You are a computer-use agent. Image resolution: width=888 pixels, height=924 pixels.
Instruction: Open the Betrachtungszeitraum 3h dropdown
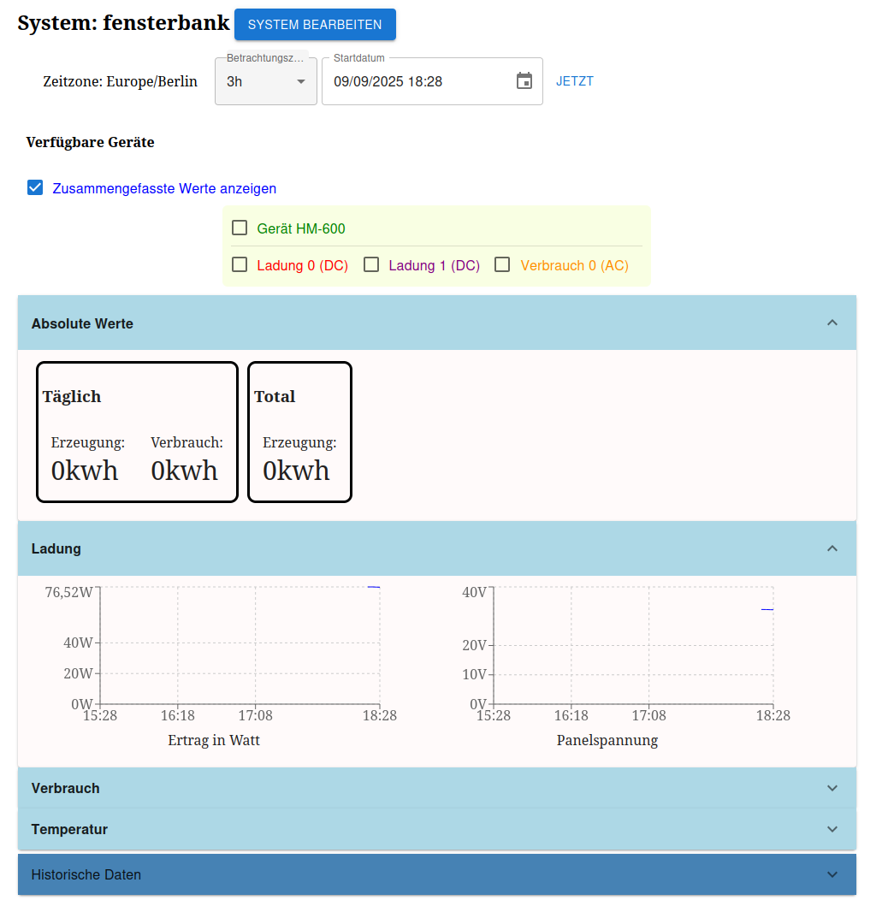(265, 82)
